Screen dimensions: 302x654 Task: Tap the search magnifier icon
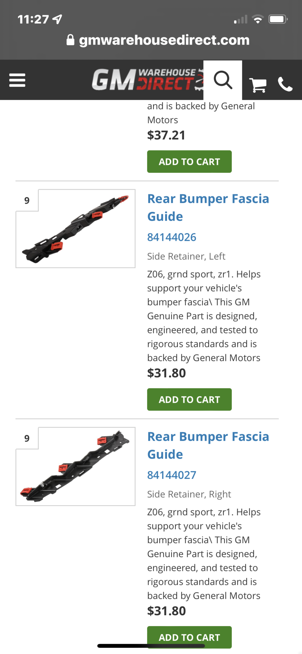pos(223,80)
